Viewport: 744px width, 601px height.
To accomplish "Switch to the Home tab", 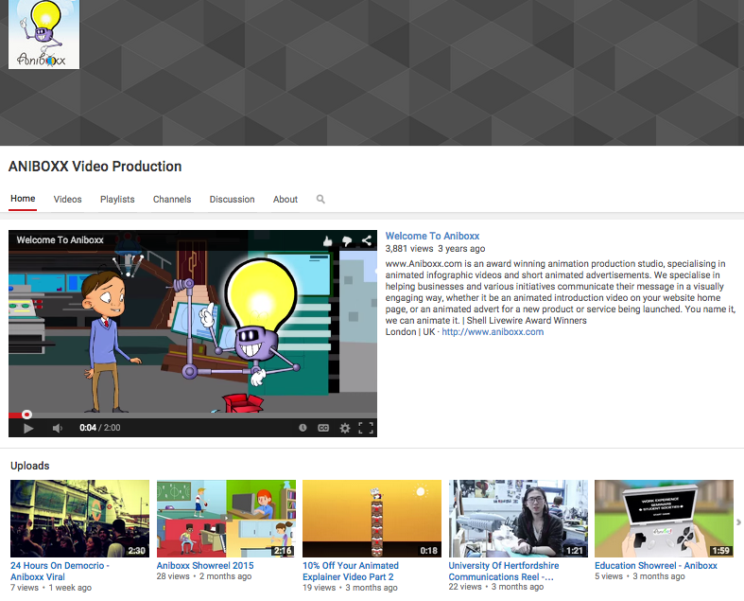I will pos(23,199).
